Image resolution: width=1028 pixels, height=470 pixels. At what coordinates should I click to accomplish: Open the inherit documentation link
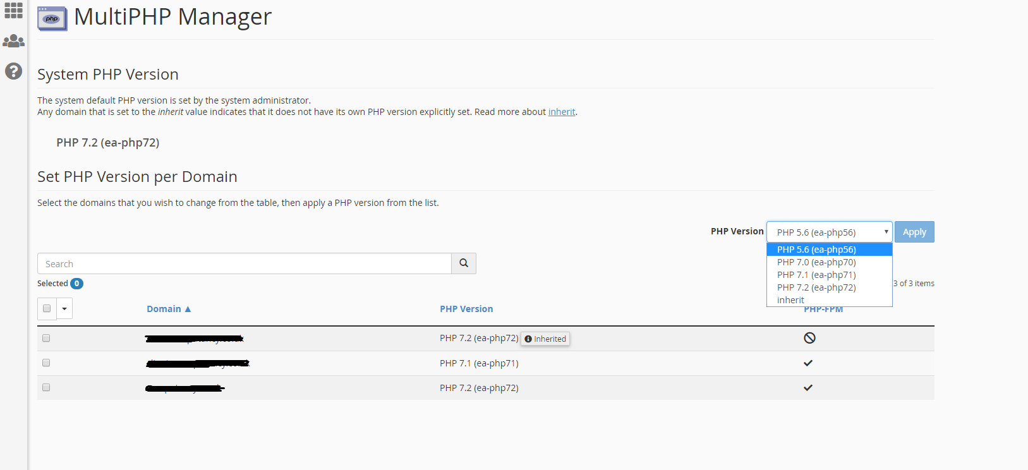[x=562, y=112]
